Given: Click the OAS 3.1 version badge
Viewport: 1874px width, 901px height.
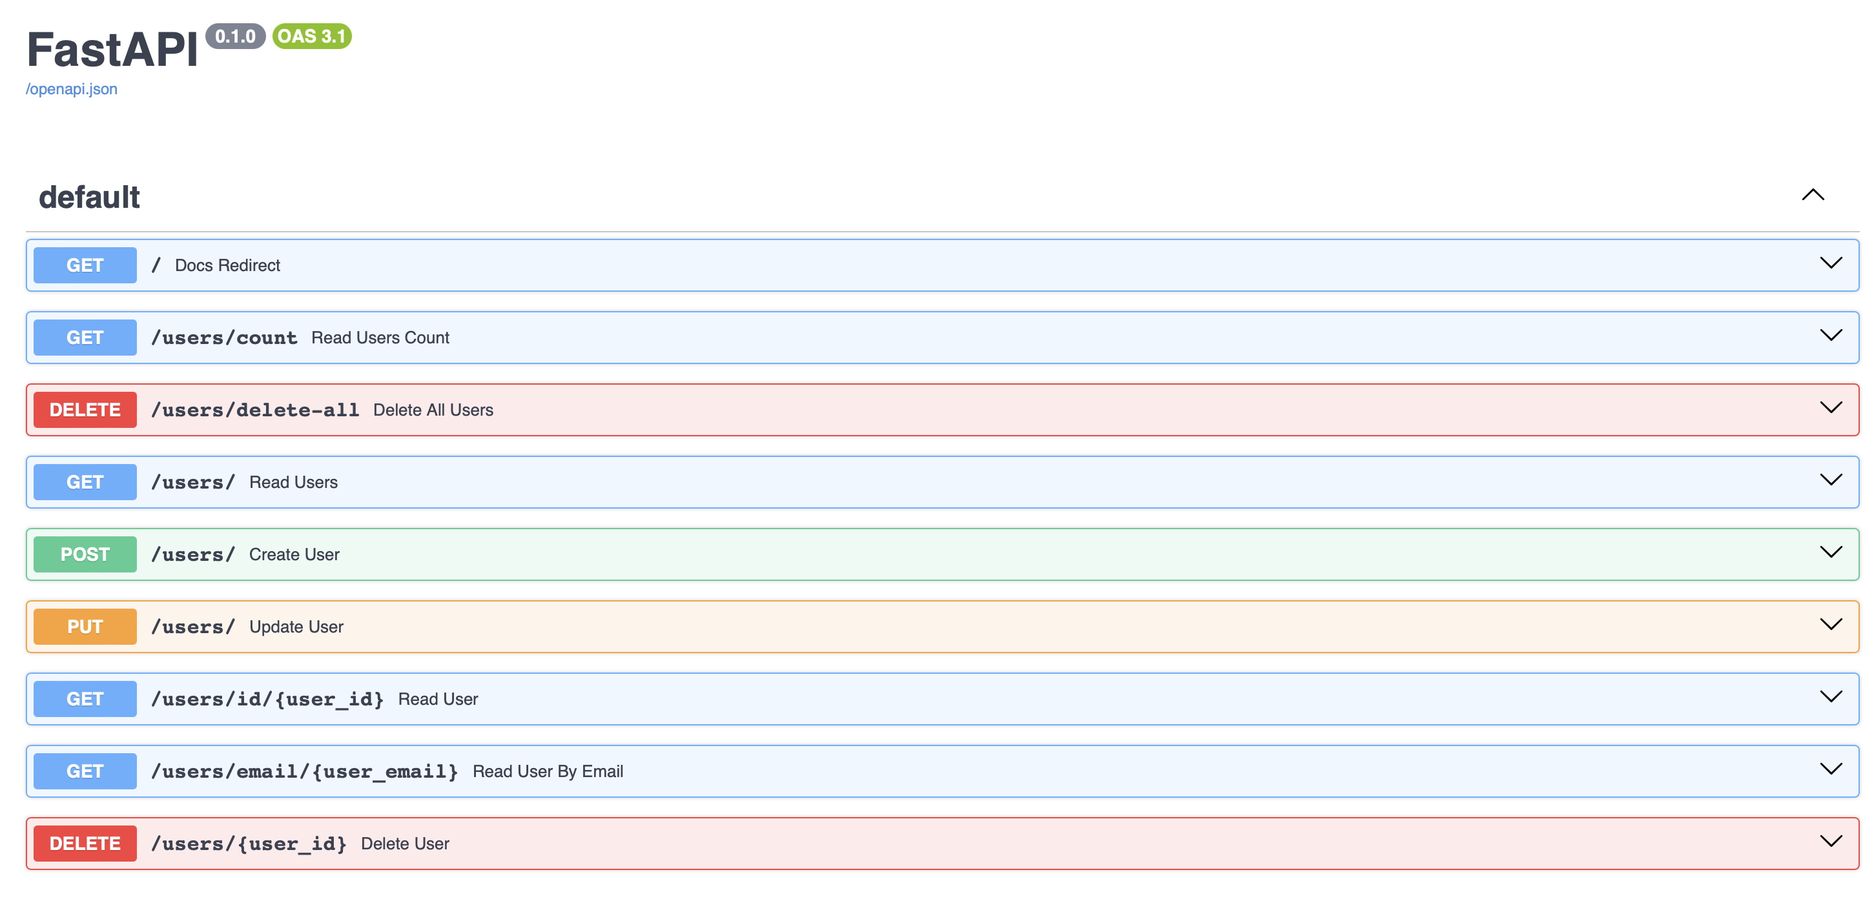Looking at the screenshot, I should (x=312, y=36).
